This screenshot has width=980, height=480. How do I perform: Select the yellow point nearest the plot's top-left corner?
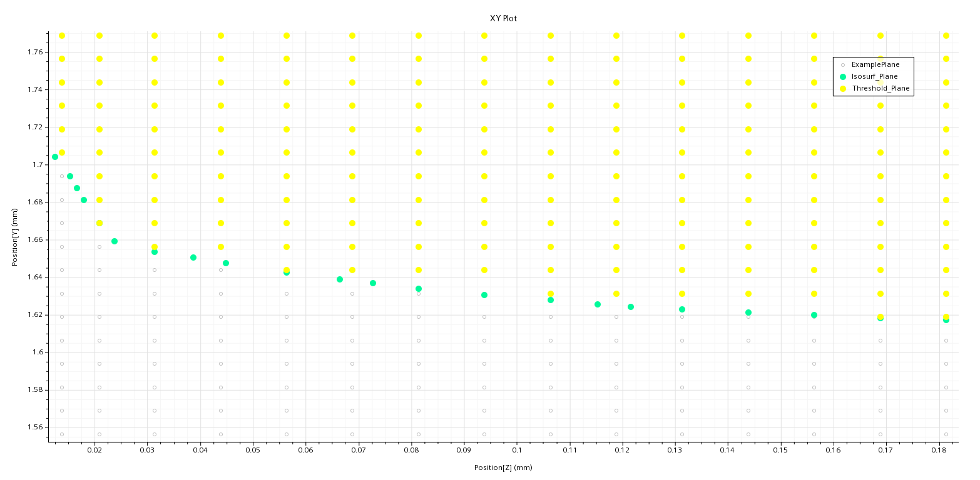tap(61, 35)
